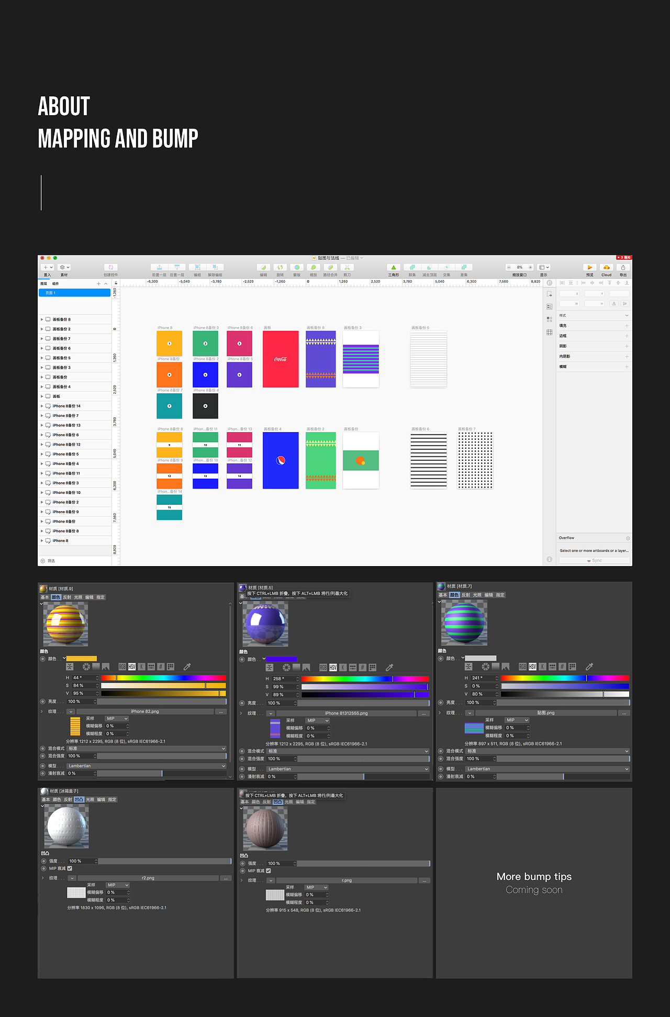Adjust the H hue slider in 材质.5 panel
670x1017 pixels.
point(365,679)
